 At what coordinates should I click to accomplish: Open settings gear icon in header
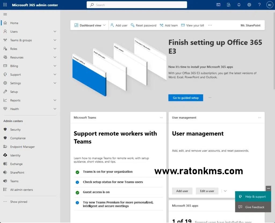(249, 5)
